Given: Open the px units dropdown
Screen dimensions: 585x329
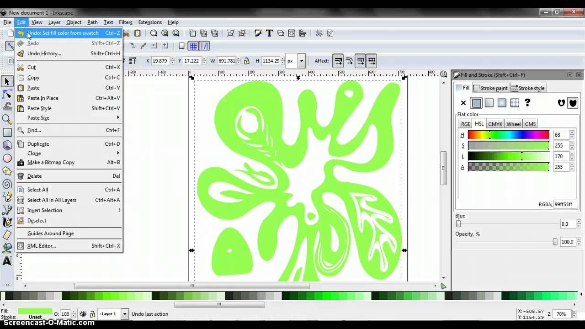Looking at the screenshot, I should [x=301, y=60].
